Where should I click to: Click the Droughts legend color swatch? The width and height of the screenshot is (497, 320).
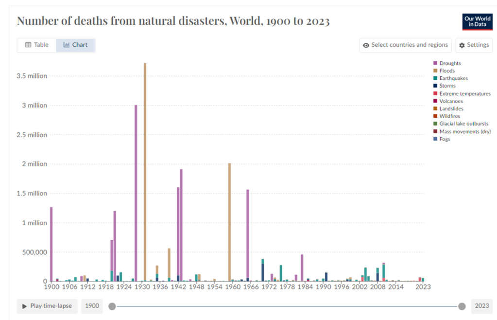point(435,63)
